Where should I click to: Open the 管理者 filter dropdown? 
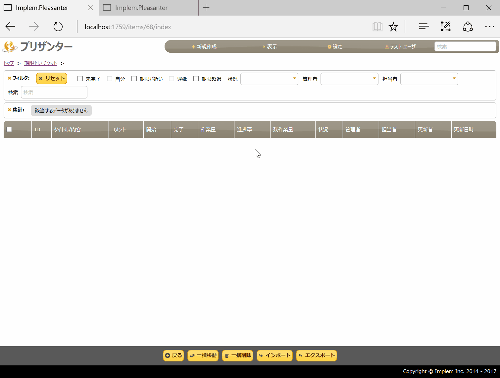[x=349, y=79]
